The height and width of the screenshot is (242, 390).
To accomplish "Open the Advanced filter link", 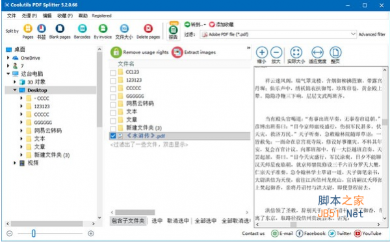I will coord(372,34).
